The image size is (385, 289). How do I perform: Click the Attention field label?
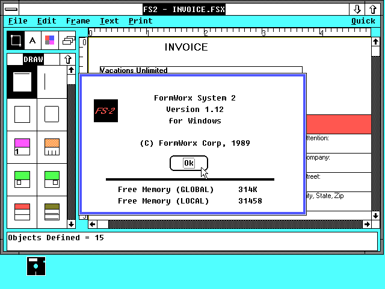318,138
